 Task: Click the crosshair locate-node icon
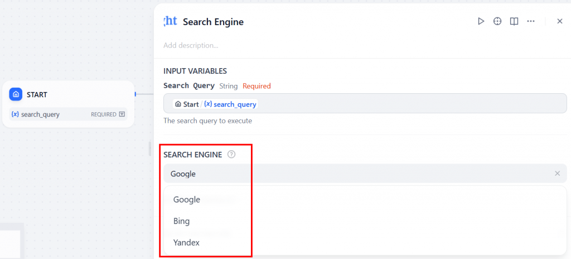tap(497, 21)
